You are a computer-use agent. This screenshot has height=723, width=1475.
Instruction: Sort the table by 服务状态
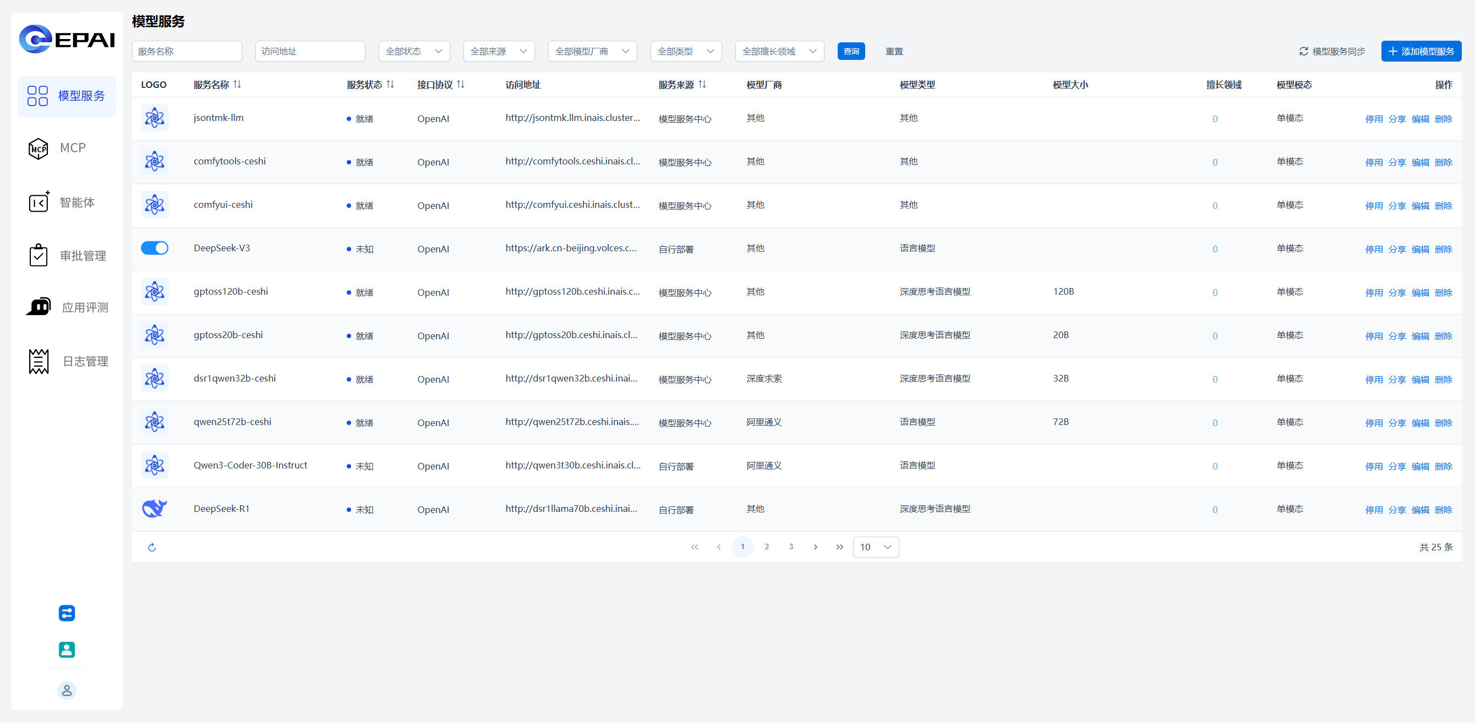(390, 85)
